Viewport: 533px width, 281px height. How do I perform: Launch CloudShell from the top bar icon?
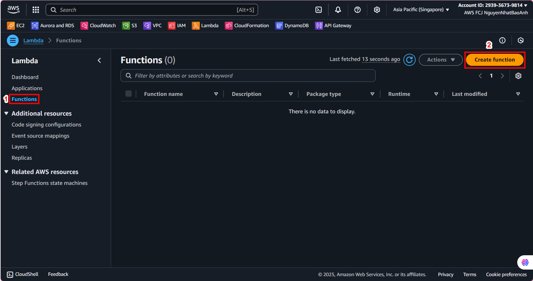point(318,10)
